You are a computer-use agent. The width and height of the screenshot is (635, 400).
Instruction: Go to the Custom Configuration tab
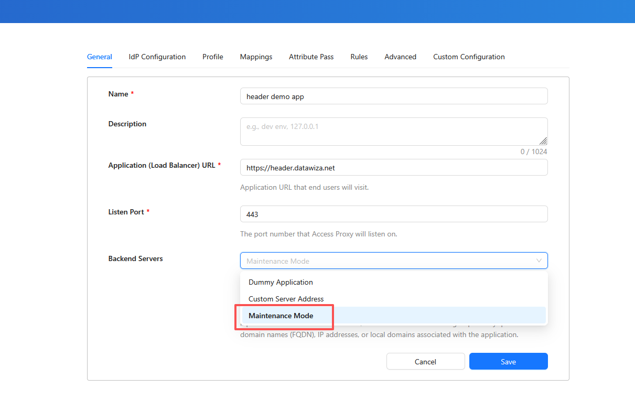tap(468, 57)
